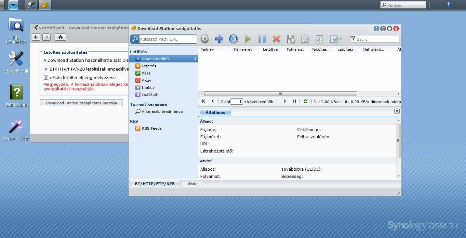
Task: Toggle eMule letöltések engedélyezése checkbox
Action: click(x=46, y=77)
